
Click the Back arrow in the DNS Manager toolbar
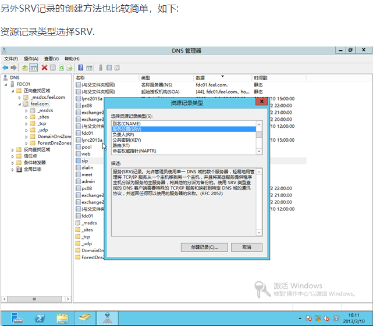tap(5, 68)
